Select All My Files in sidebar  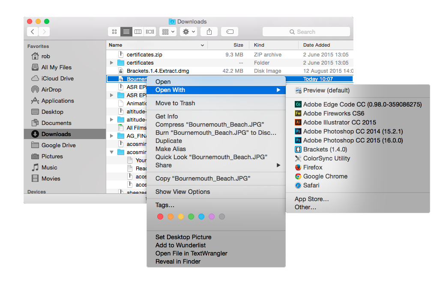coord(65,67)
